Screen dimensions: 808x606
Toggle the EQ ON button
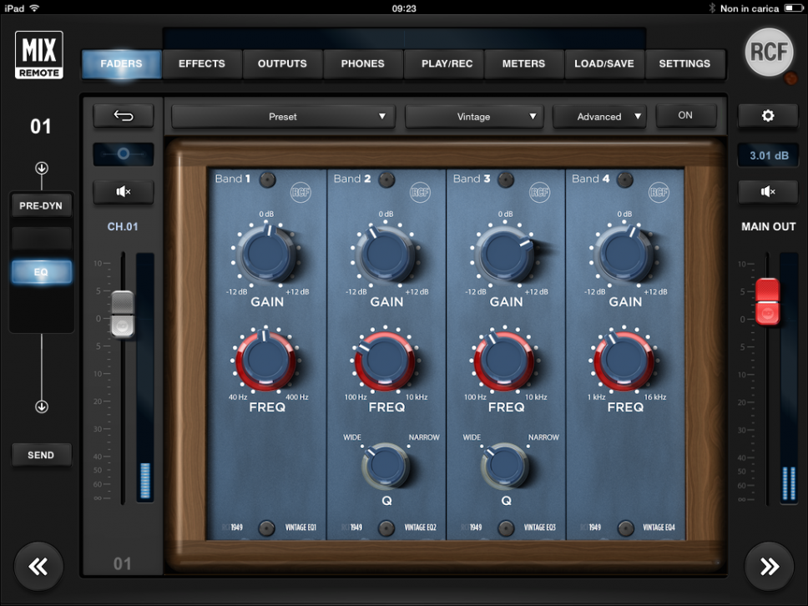685,116
